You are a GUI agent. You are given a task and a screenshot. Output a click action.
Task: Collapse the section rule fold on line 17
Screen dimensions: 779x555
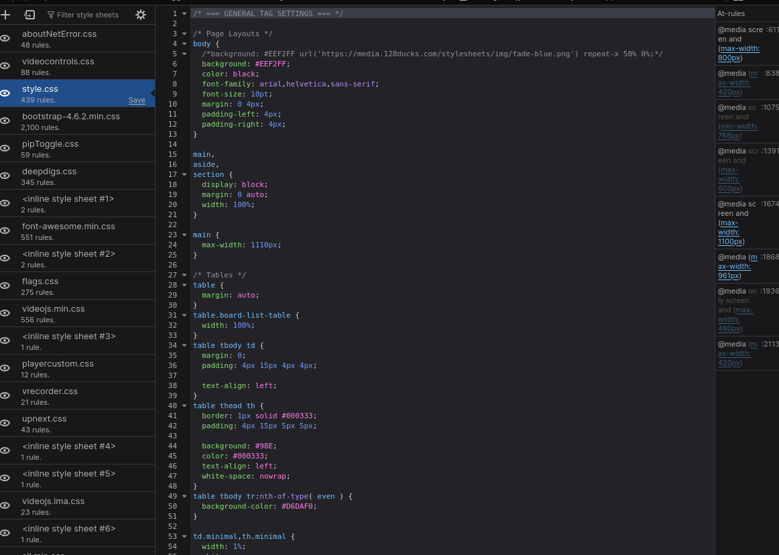[x=184, y=174]
